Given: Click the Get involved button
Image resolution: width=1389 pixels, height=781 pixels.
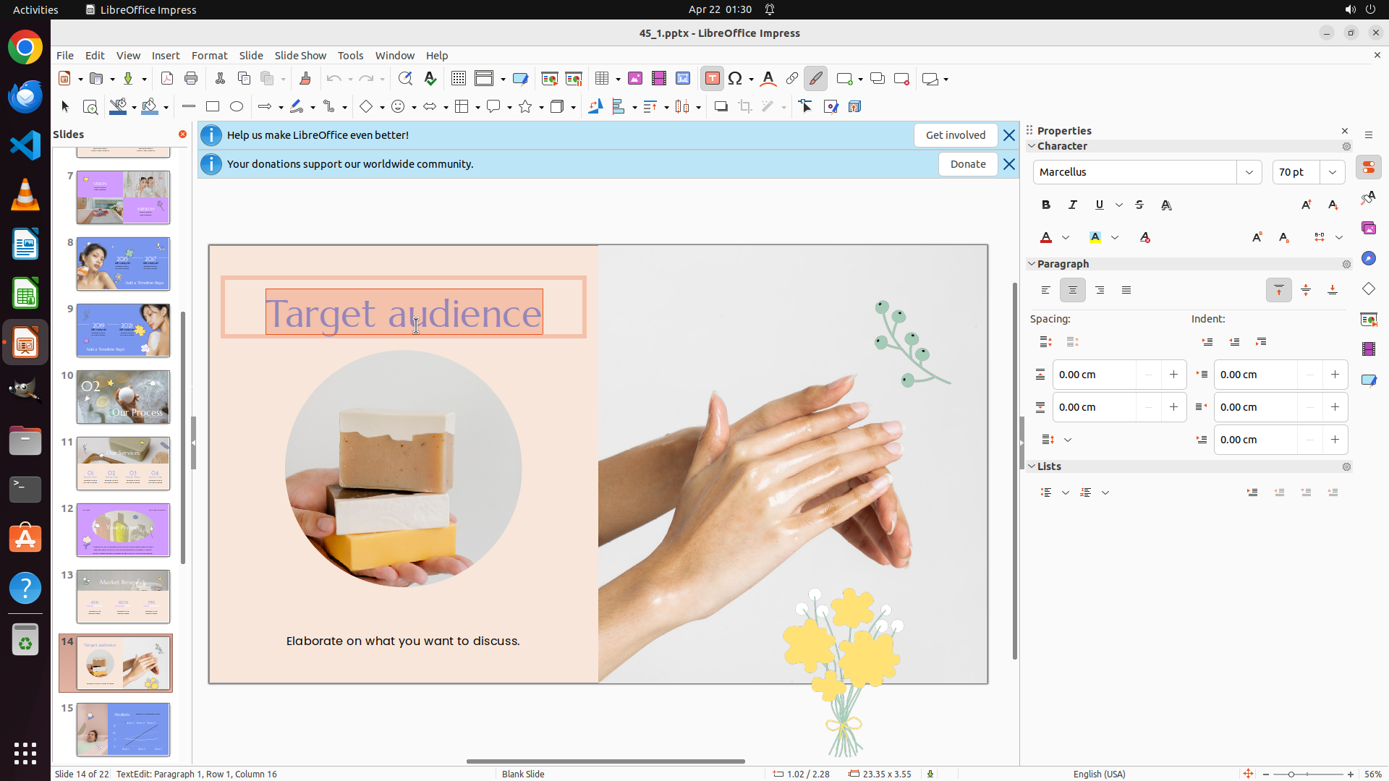Looking at the screenshot, I should pyautogui.click(x=955, y=135).
